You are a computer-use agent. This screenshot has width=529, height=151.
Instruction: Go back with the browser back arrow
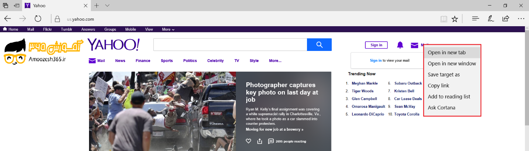(x=8, y=19)
